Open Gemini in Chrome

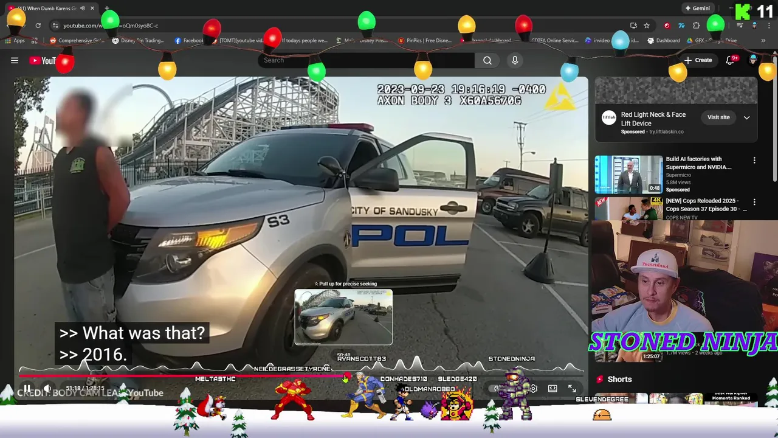[x=697, y=9]
